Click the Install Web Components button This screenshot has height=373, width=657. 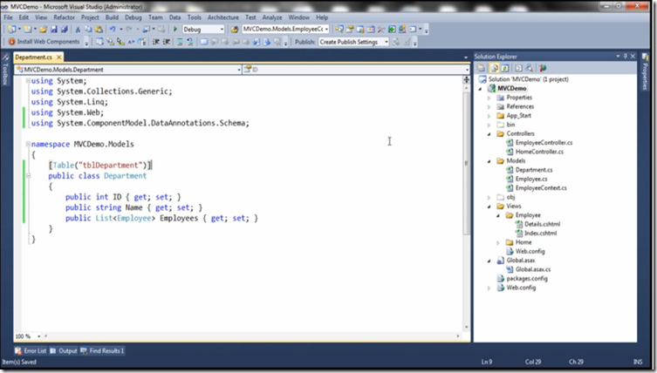pyautogui.click(x=44, y=42)
